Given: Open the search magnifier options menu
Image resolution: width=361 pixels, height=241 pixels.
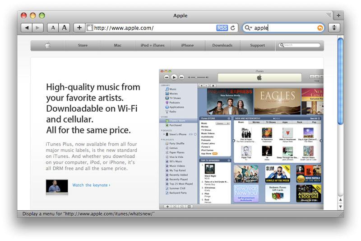Looking at the screenshot, I should tap(248, 28).
